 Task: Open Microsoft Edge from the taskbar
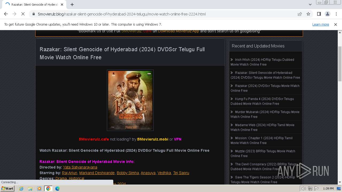point(57,189)
